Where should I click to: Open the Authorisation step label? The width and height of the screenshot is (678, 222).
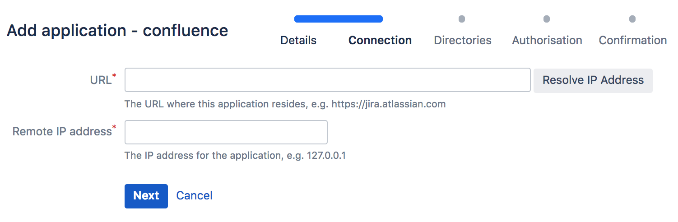(547, 40)
